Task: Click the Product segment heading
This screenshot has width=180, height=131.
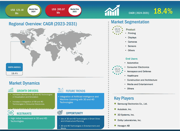Action: click(x=131, y=30)
